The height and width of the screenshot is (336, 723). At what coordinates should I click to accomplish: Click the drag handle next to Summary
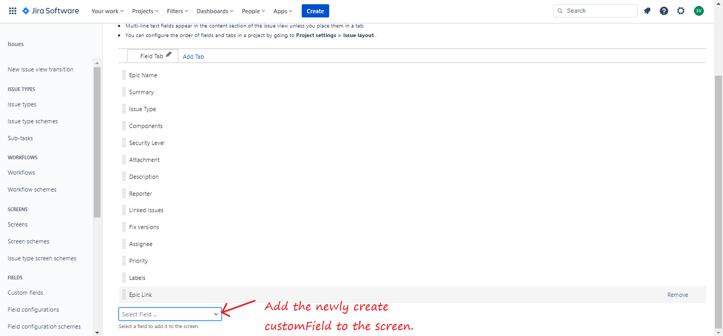(124, 92)
